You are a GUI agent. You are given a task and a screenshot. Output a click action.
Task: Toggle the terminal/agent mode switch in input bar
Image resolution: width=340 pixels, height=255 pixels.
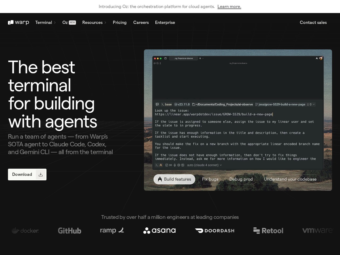pyautogui.click(x=159, y=165)
